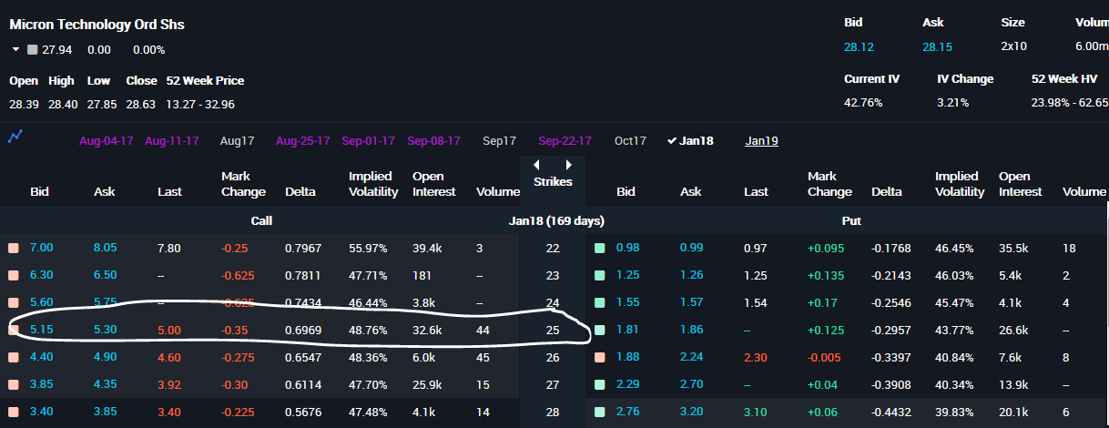Toggle the put marker on strike 24

[599, 302]
